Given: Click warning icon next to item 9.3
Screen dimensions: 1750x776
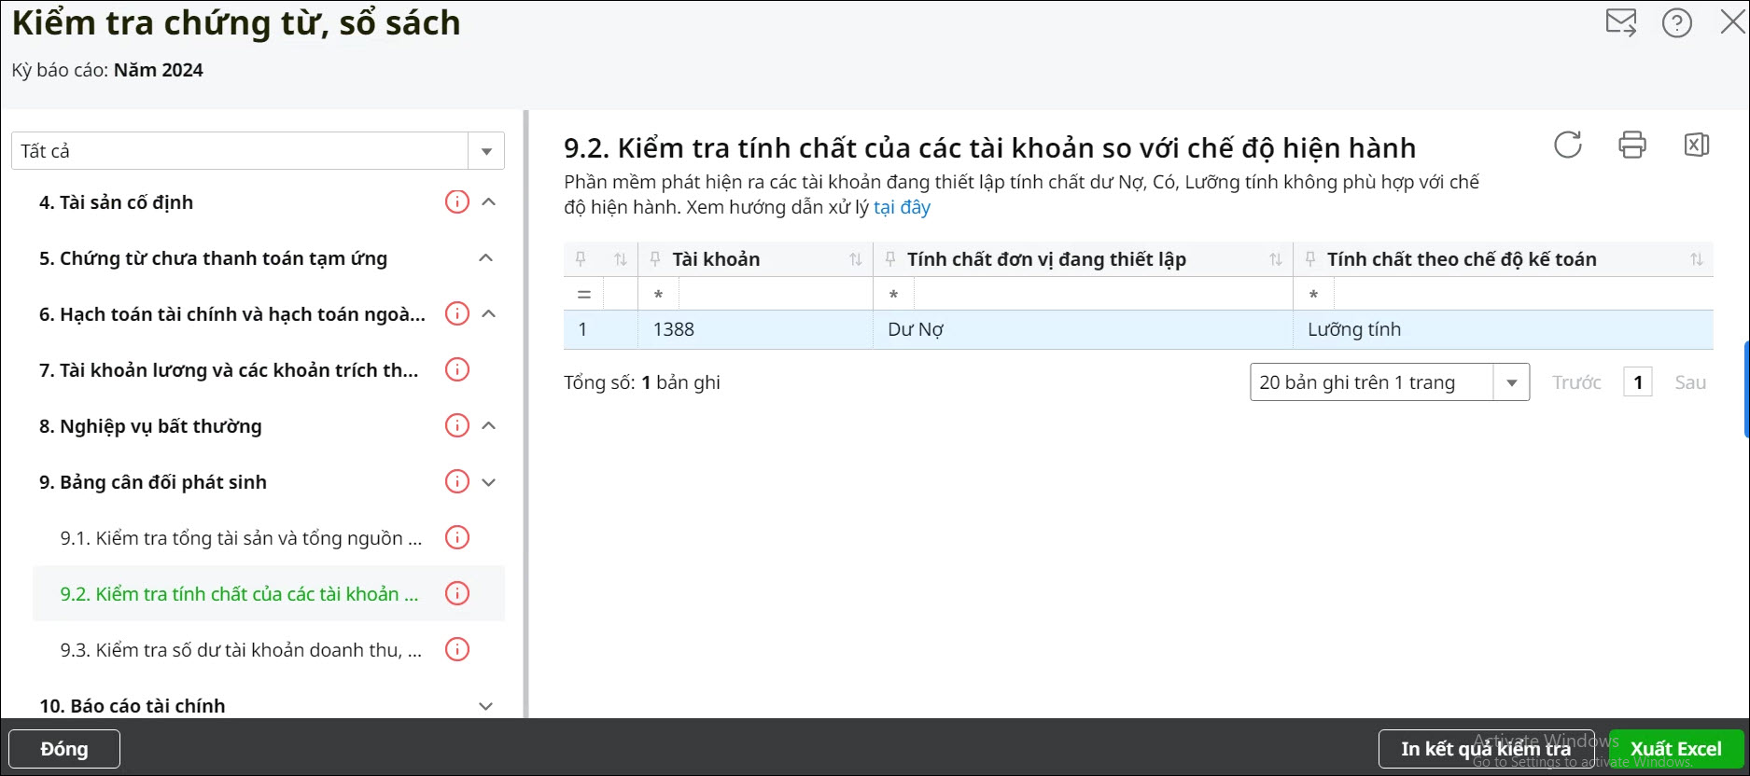Looking at the screenshot, I should (x=456, y=649).
